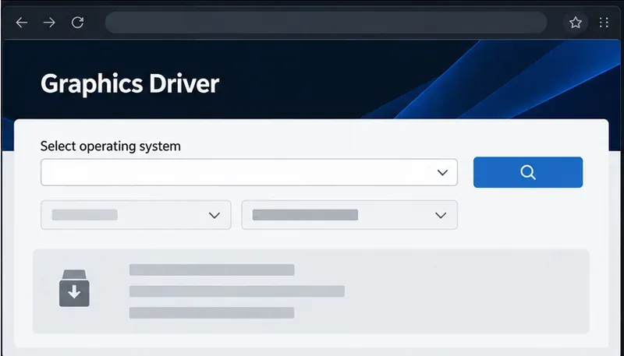Expand the wider right dropdown beside the search area

pos(349,215)
